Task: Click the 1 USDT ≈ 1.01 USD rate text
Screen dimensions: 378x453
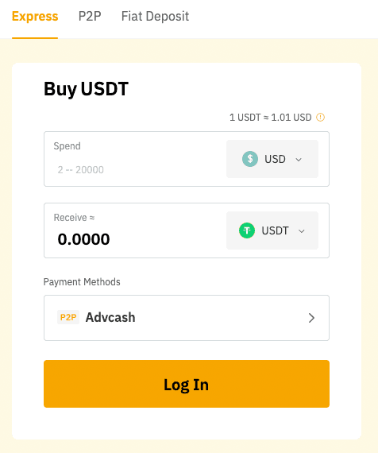Action: (270, 118)
